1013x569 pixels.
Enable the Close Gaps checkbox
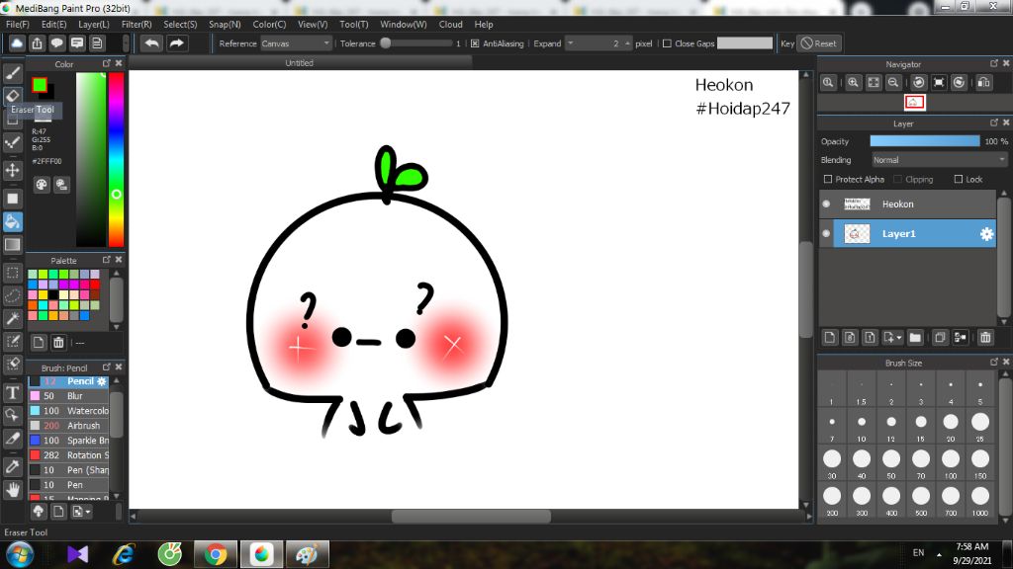[667, 43]
